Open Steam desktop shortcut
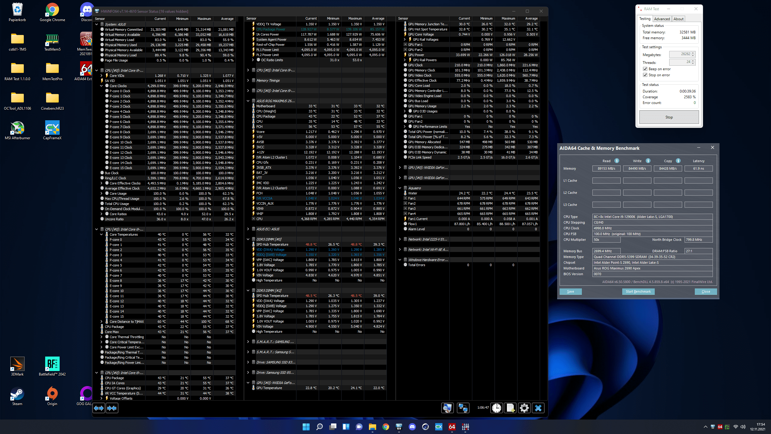 coord(17,396)
